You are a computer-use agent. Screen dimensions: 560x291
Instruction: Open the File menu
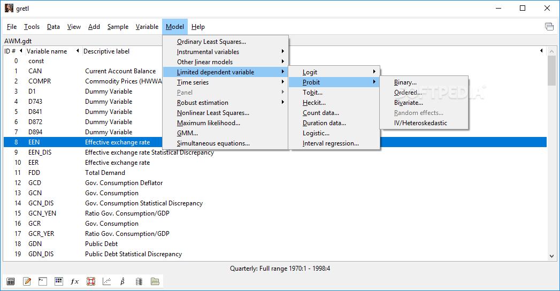pos(12,27)
